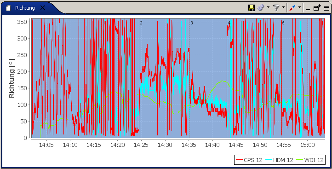Maximize the Richtung view panel
The image size is (332, 169).
coord(326,8)
